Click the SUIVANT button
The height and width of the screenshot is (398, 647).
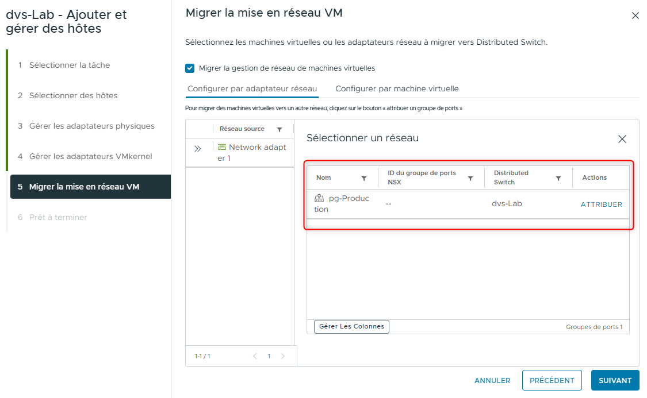(x=615, y=380)
